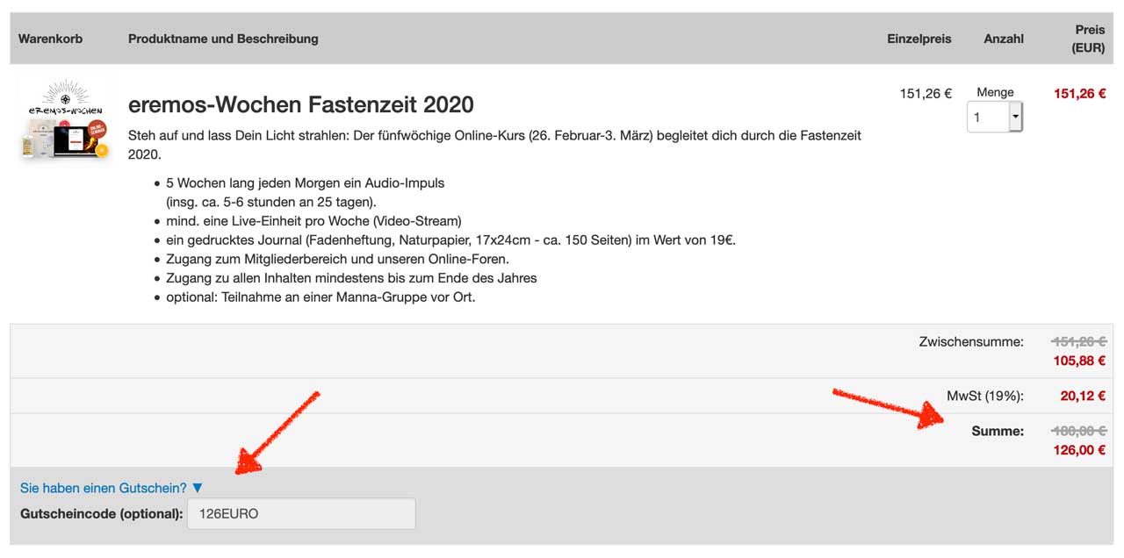Viewport: 1124px width, 558px height.
Task: Click the unit price 151,26 € in the Einzelpreis column
Action: tap(926, 93)
